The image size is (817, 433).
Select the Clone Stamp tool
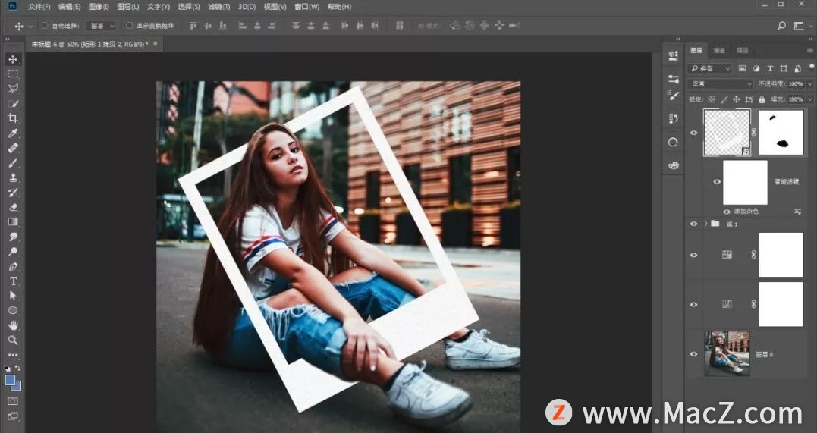pyautogui.click(x=13, y=177)
